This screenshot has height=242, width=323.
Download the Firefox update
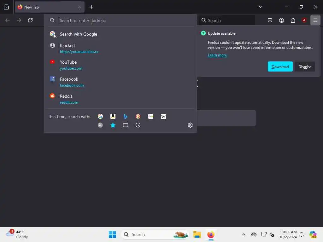pos(280,67)
